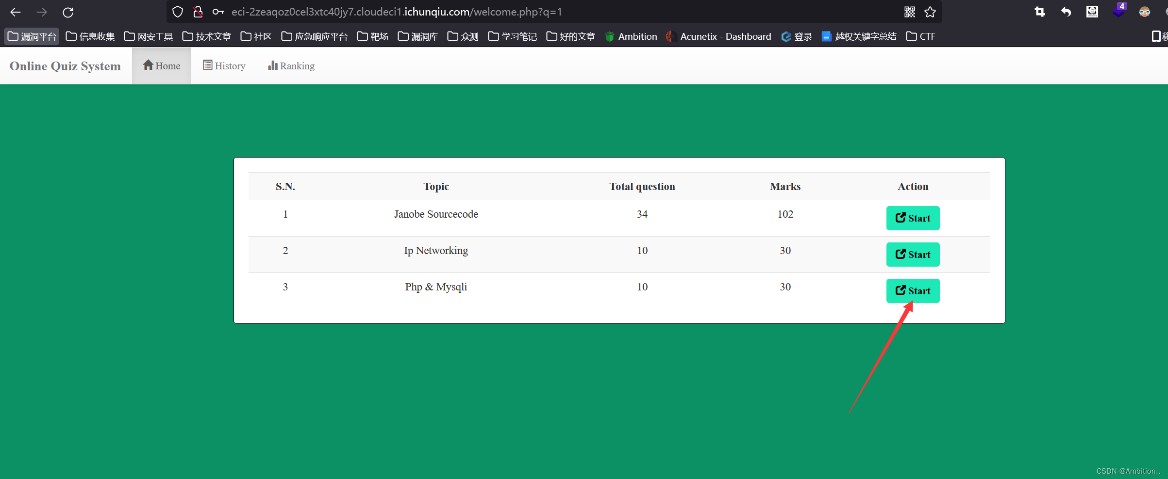Expand the 靶场 bookmarks folder
This screenshot has width=1168, height=479.
pos(372,36)
